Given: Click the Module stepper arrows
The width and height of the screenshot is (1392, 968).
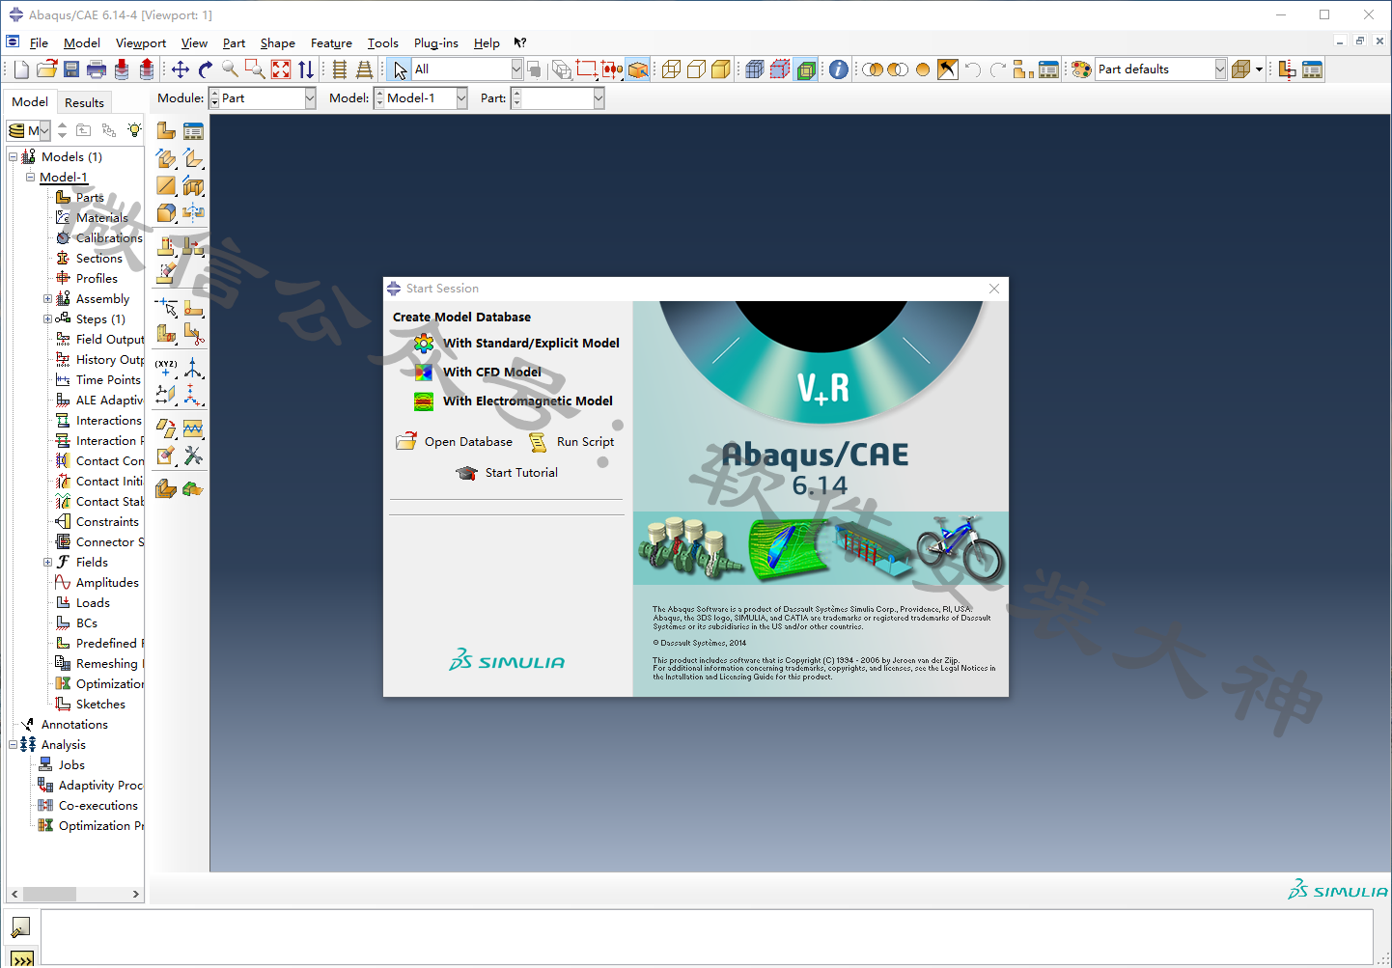Looking at the screenshot, I should (214, 98).
